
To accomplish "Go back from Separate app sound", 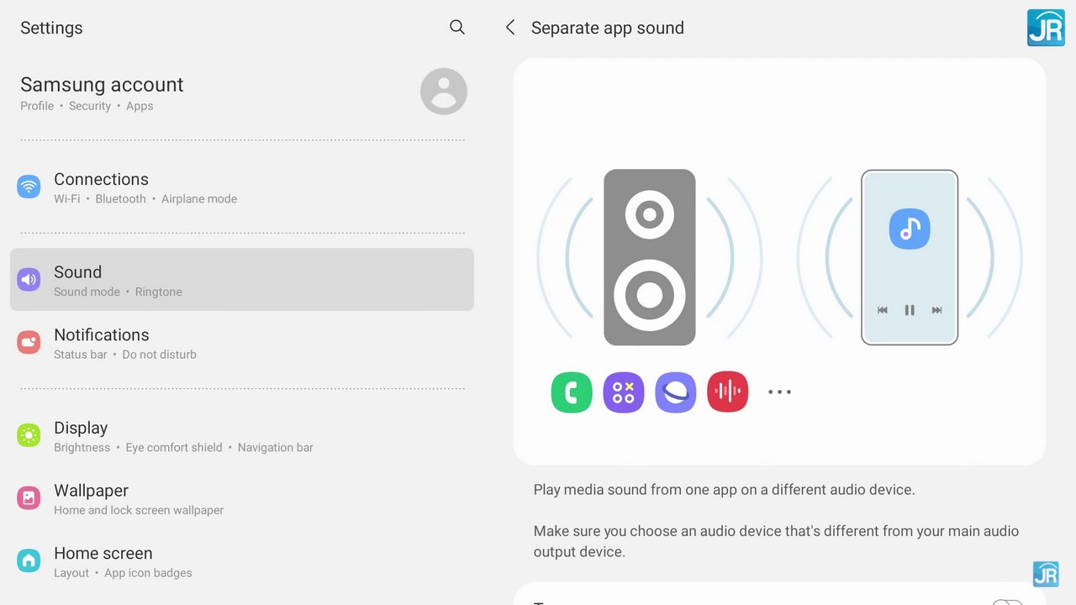I will pos(510,28).
